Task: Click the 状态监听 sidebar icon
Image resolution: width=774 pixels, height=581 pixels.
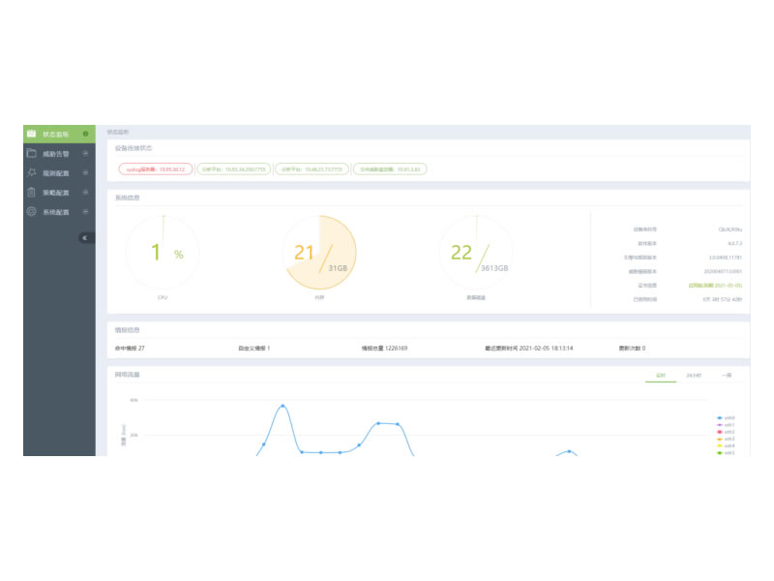Action: pyautogui.click(x=31, y=134)
